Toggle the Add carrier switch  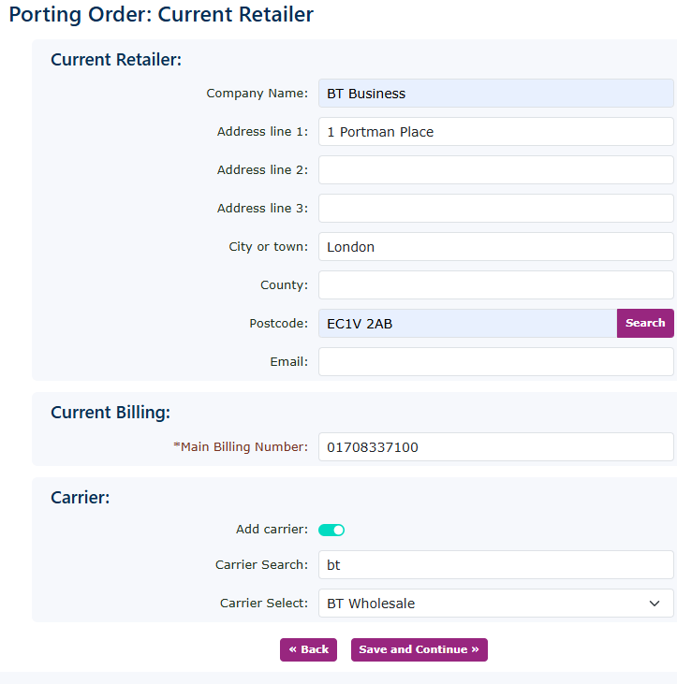(331, 530)
